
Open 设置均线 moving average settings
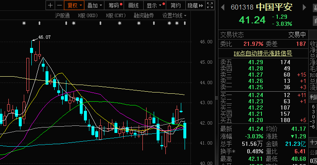174,15
